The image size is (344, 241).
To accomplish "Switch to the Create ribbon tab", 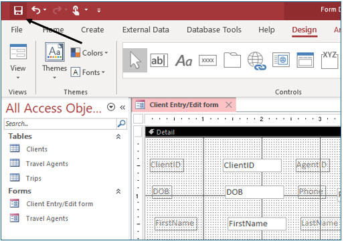I will (92, 29).
